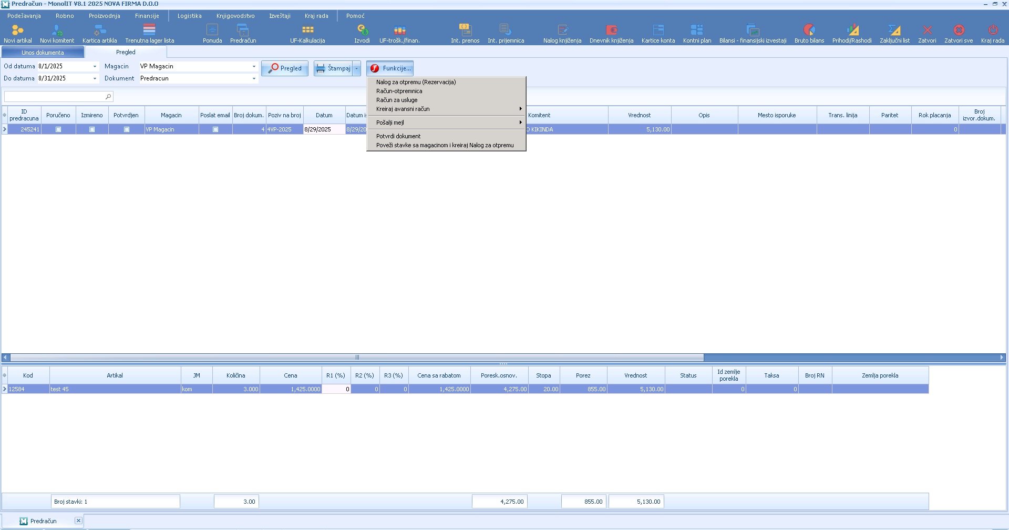Screen dimensions: 1009x530
Task: Open Bruto bilans icon
Action: coord(809,30)
